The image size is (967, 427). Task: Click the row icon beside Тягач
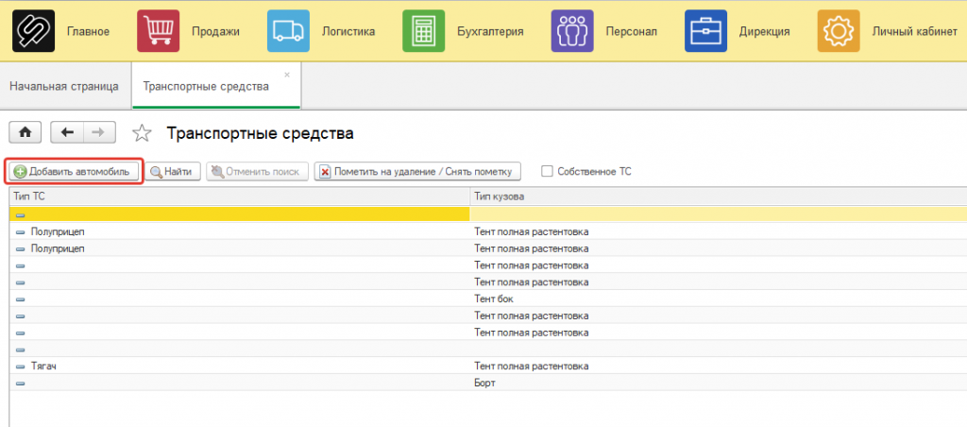pyautogui.click(x=20, y=367)
